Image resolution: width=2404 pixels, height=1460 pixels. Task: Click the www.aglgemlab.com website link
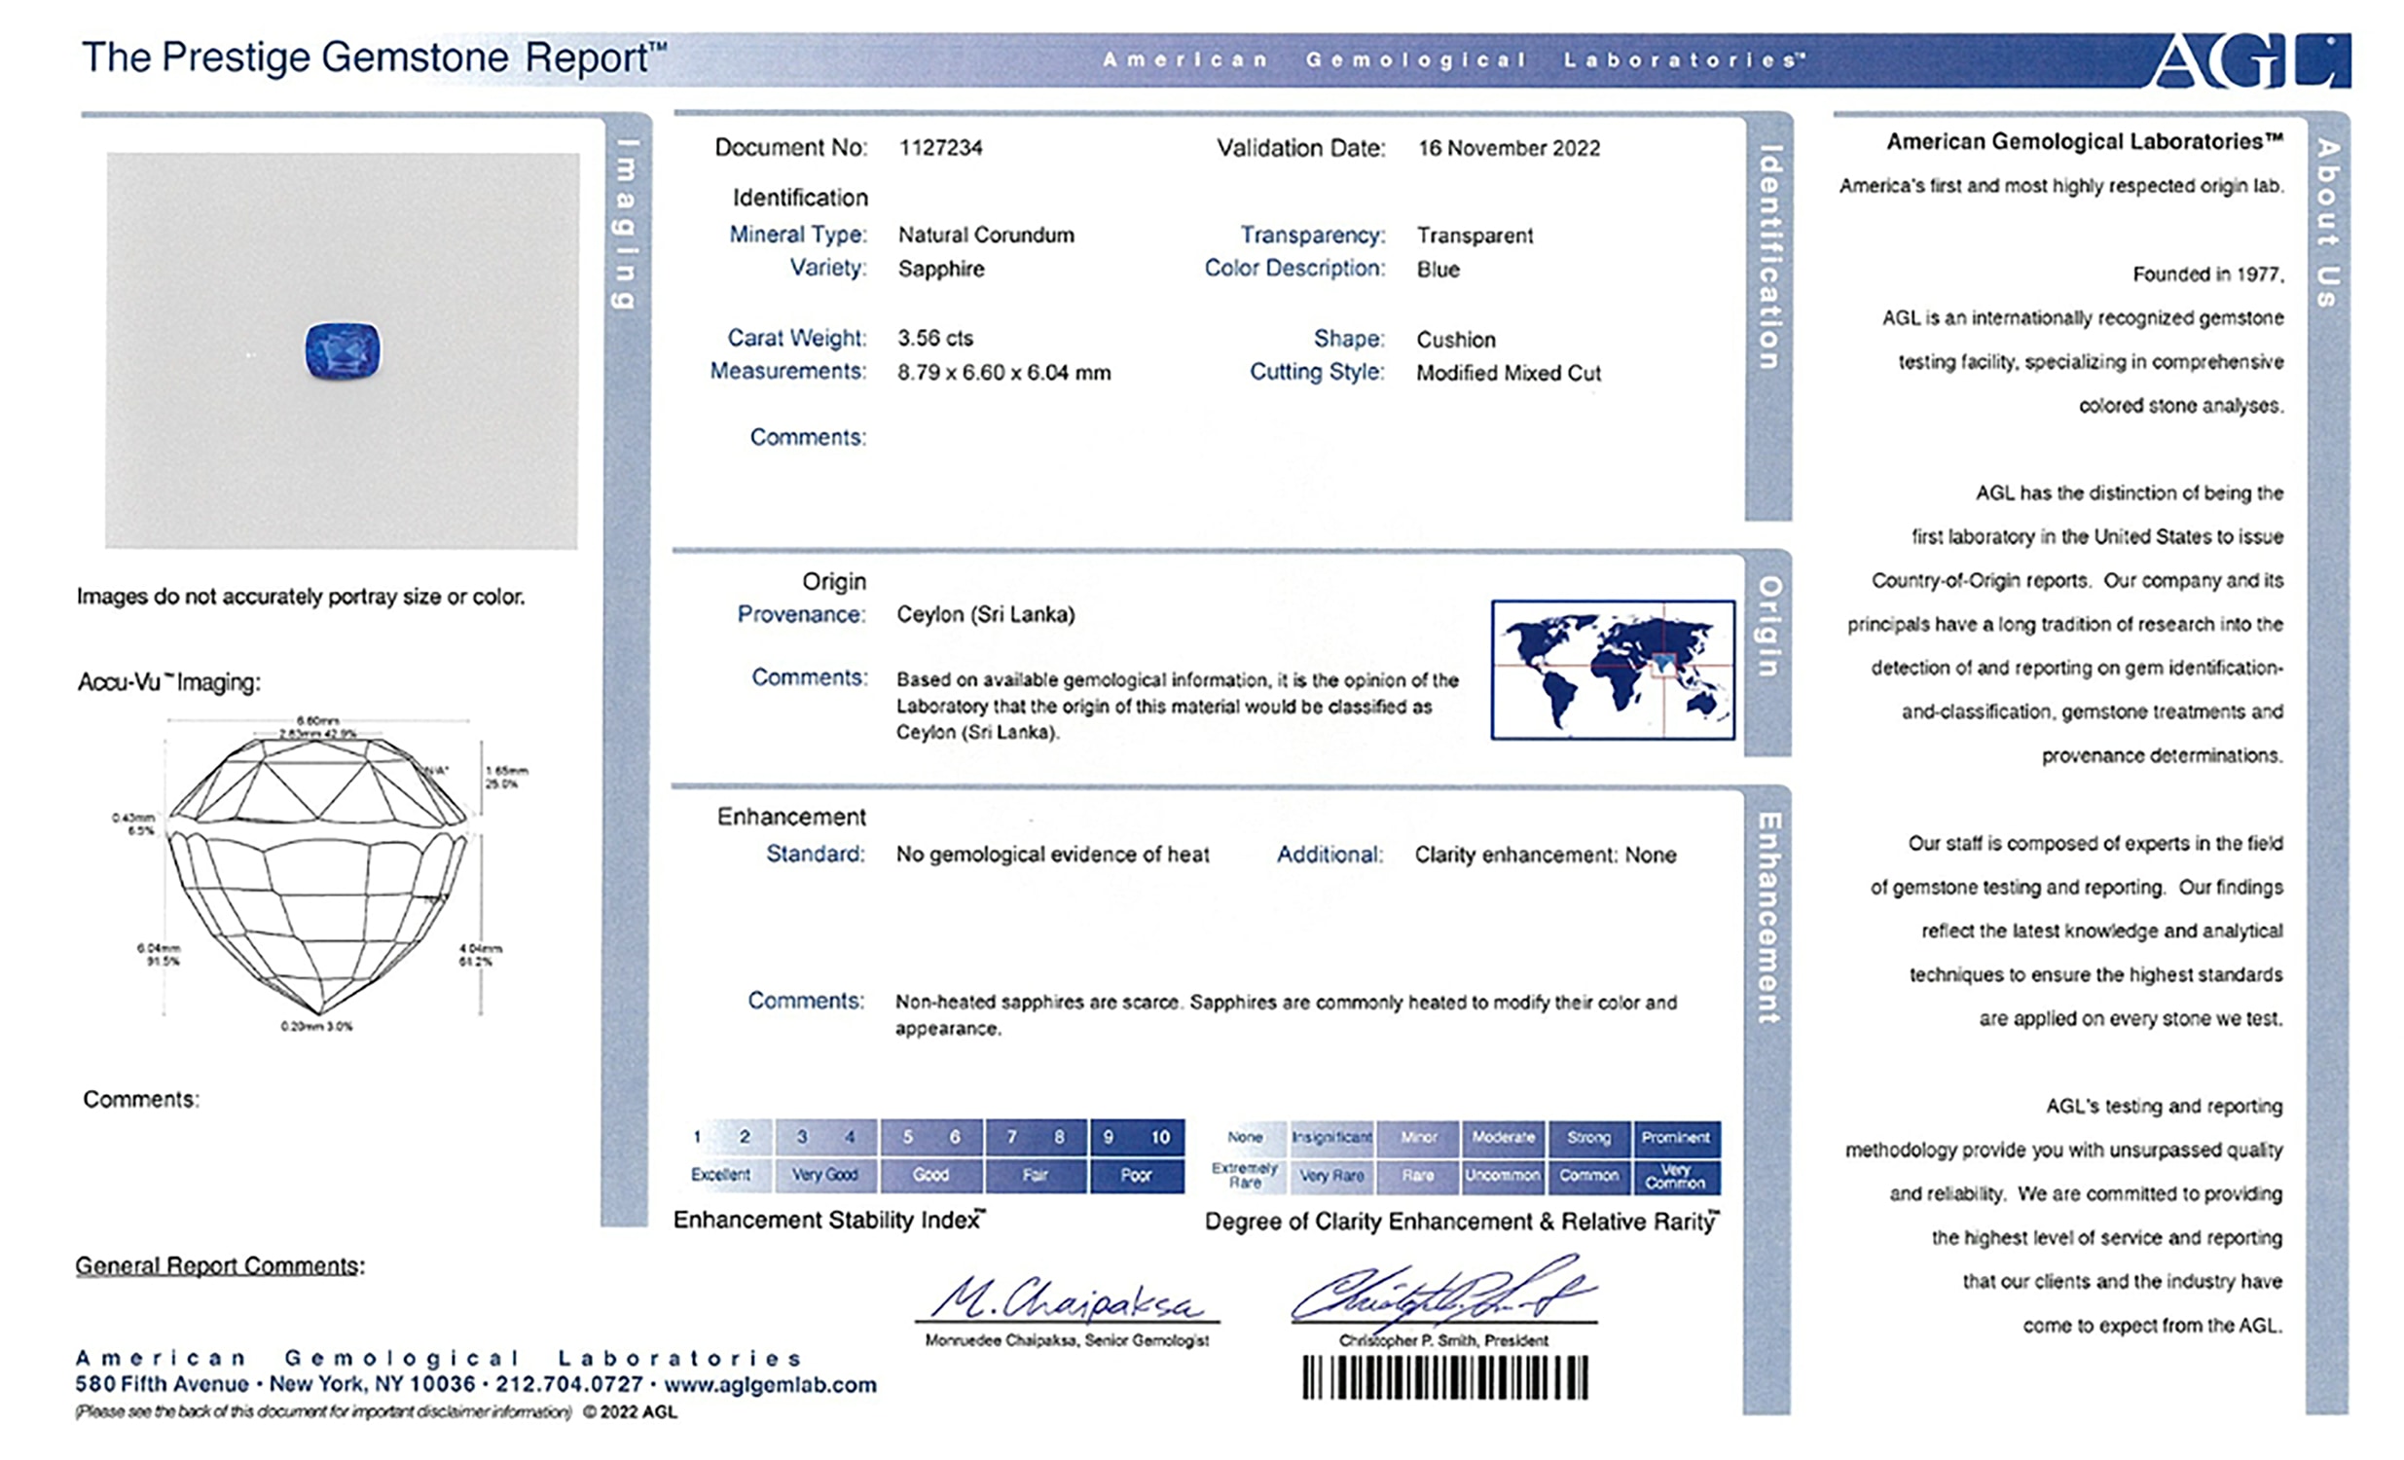pos(770,1385)
